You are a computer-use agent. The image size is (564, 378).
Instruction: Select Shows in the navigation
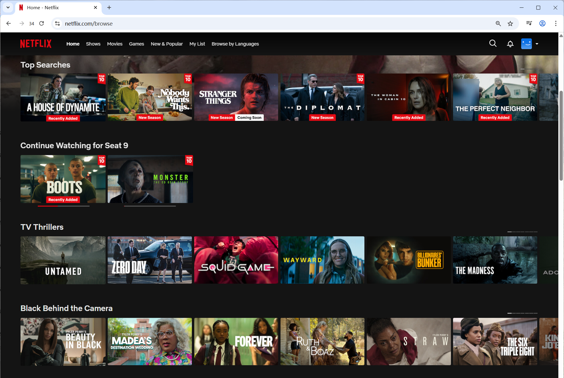click(x=93, y=44)
